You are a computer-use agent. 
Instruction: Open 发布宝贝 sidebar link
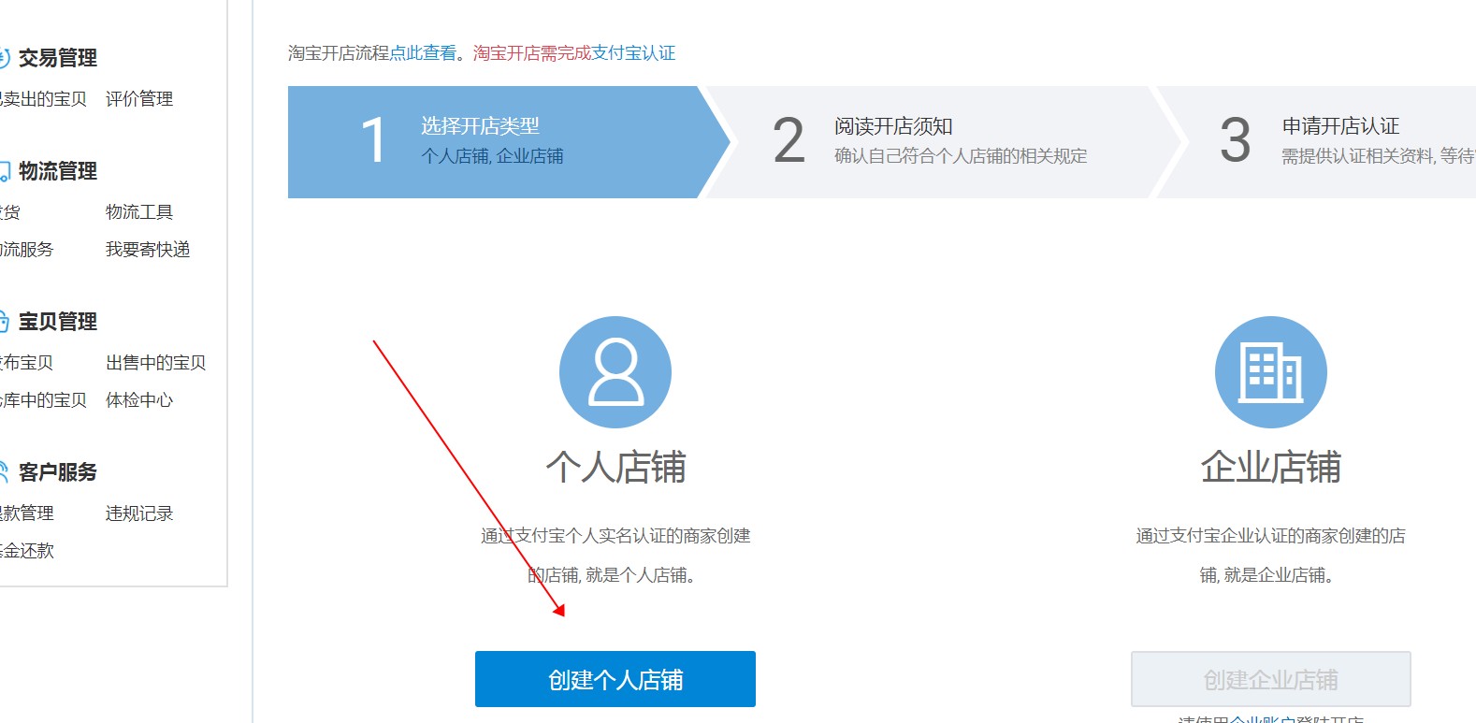pyautogui.click(x=26, y=363)
